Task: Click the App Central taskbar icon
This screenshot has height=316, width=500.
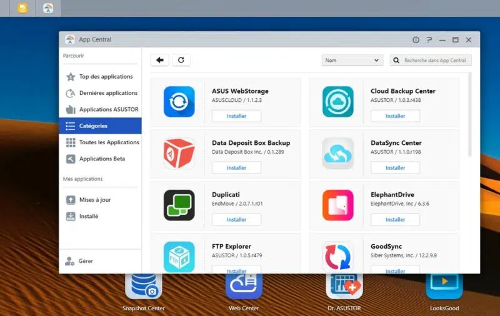Action: coord(48,8)
